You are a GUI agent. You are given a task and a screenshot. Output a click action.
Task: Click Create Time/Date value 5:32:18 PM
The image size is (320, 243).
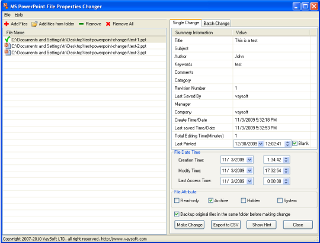pos(256,120)
